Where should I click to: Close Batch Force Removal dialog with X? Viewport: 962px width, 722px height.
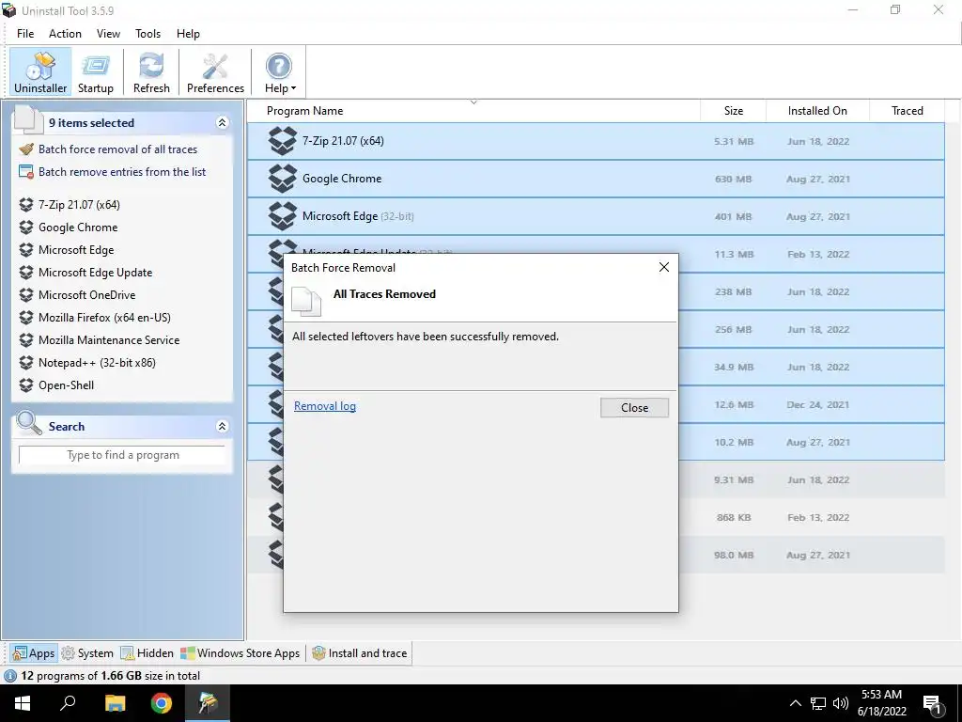[664, 267]
